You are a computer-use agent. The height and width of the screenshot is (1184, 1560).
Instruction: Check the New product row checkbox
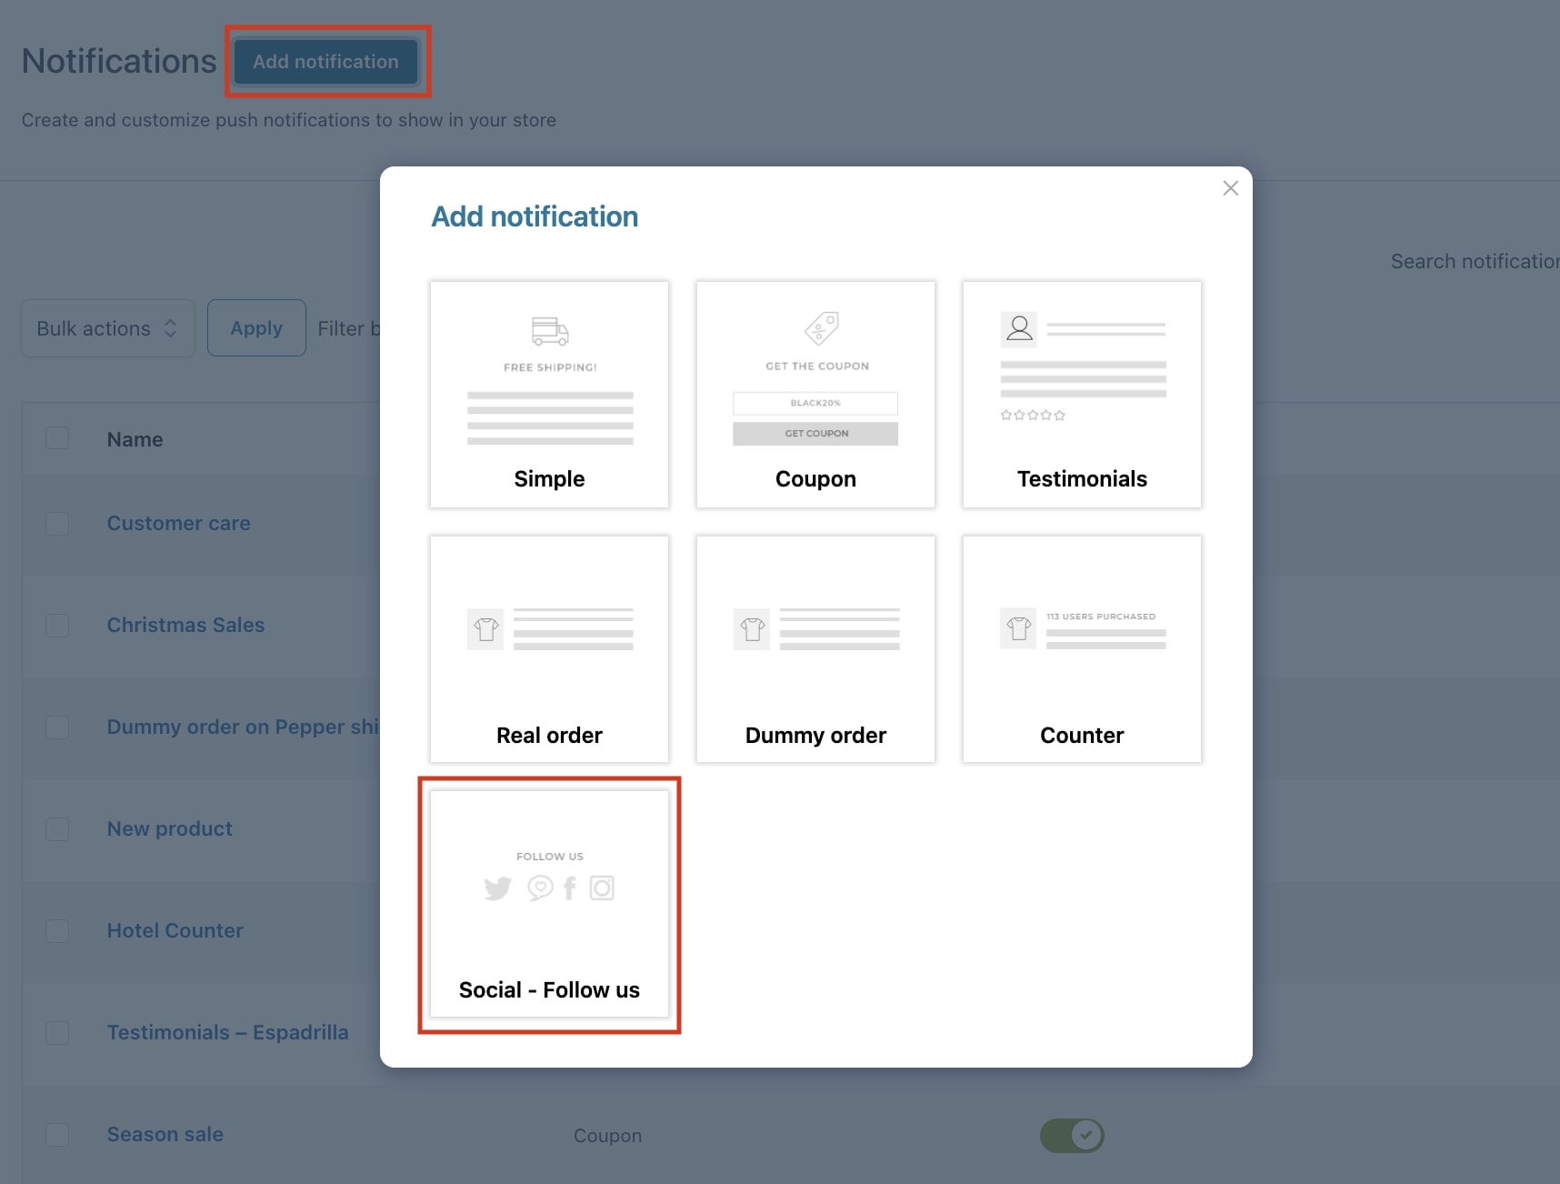pos(57,828)
